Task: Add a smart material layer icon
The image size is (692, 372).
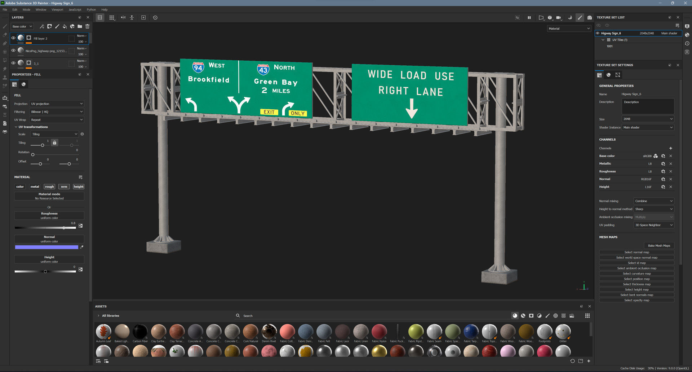Action: coord(72,26)
